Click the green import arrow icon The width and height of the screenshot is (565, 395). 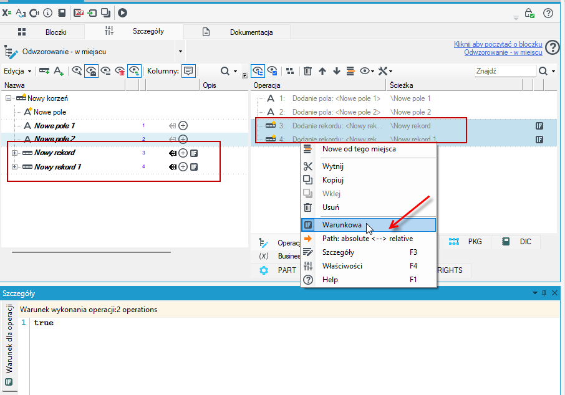pyautogui.click(x=92, y=13)
